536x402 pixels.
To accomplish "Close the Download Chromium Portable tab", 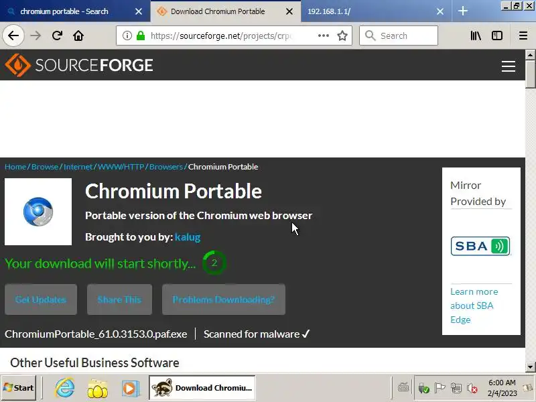I will pyautogui.click(x=289, y=11).
